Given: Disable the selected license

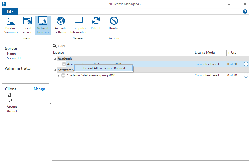Looking at the screenshot, I should point(114,23).
